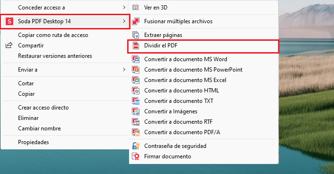This screenshot has width=334, height=174.
Task: Expand the Soda PDF Desktop 14 submenu arrow
Action: (124, 21)
